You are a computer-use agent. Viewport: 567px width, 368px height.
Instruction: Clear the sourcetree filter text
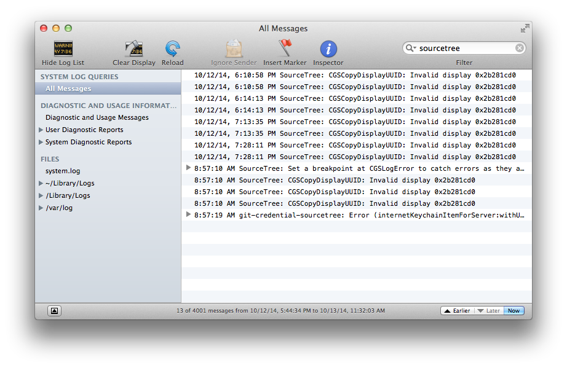(519, 48)
